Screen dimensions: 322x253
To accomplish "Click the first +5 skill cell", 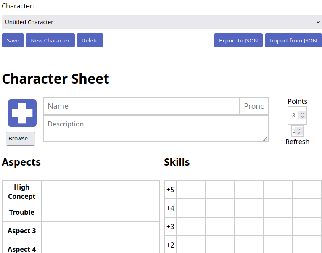I will click(190, 190).
